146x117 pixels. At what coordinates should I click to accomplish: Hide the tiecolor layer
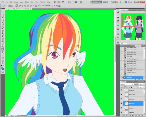coord(121,108)
